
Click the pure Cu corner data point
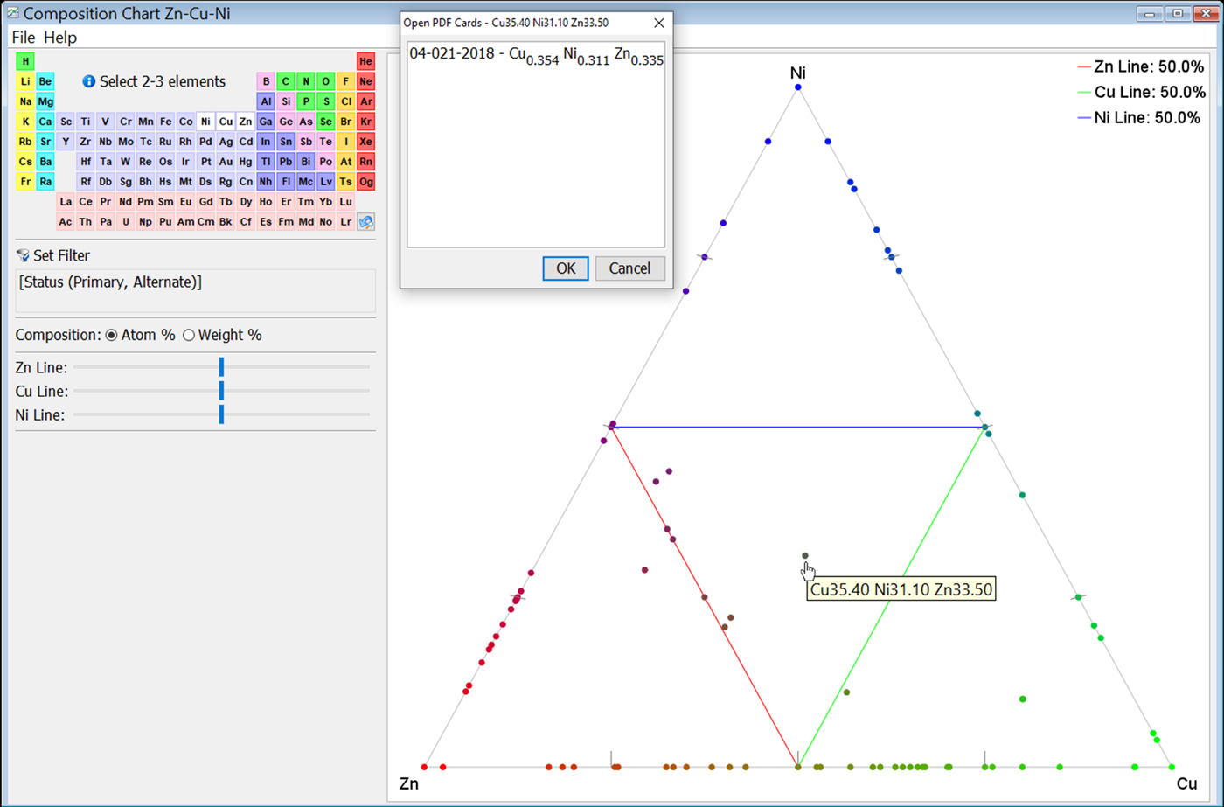[1172, 767]
